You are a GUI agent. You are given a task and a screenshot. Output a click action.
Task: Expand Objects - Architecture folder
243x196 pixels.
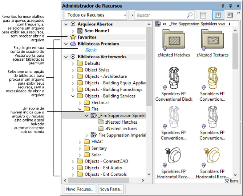(73, 77)
